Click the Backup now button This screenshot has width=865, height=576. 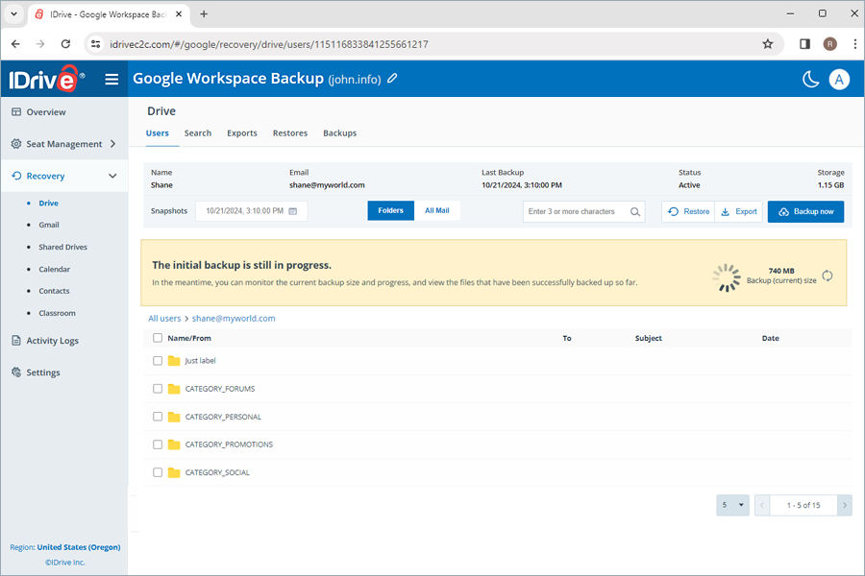tap(805, 211)
